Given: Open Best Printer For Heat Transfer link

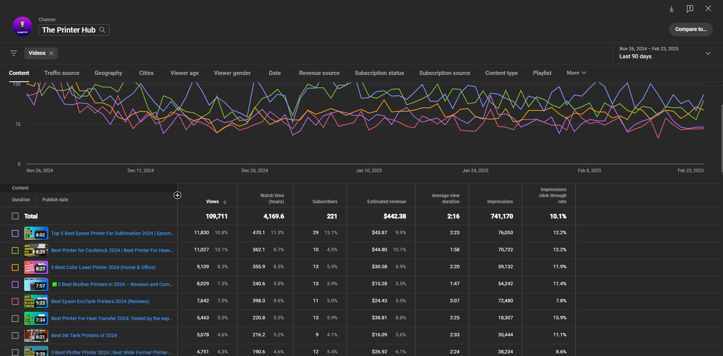Looking at the screenshot, I should [111, 319].
